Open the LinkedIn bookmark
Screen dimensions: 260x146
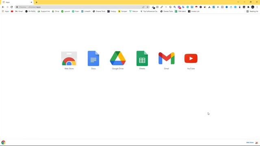(x=86, y=11)
